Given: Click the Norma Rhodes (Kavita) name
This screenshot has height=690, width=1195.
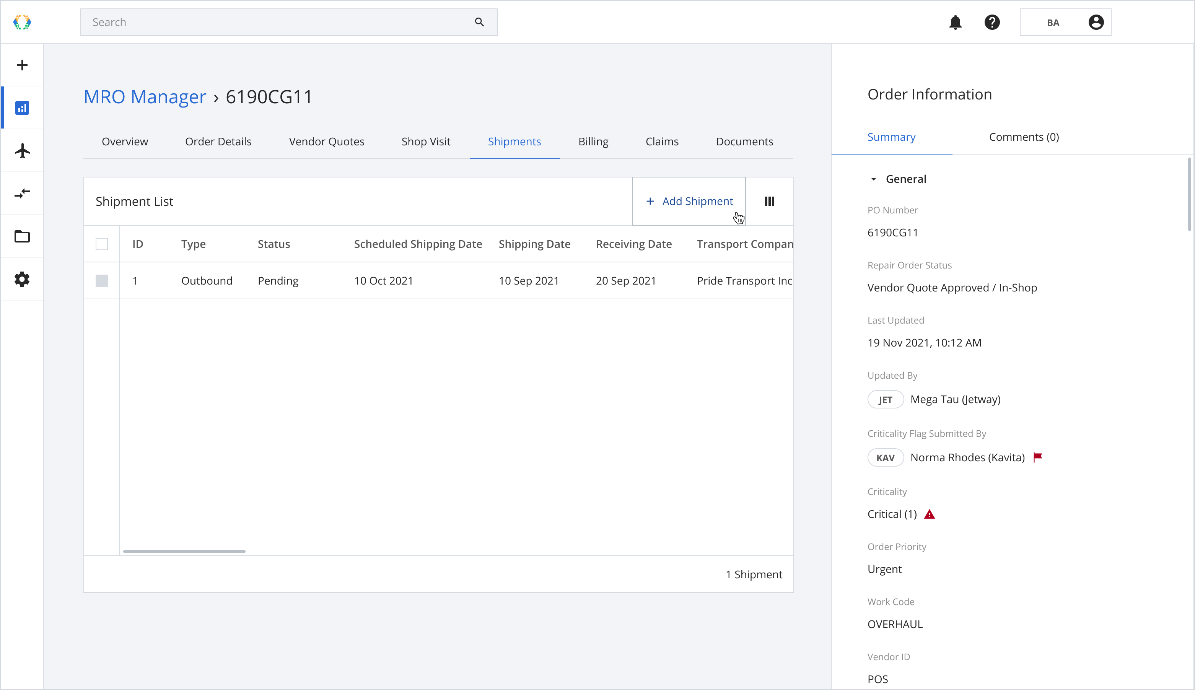Looking at the screenshot, I should click(x=967, y=458).
